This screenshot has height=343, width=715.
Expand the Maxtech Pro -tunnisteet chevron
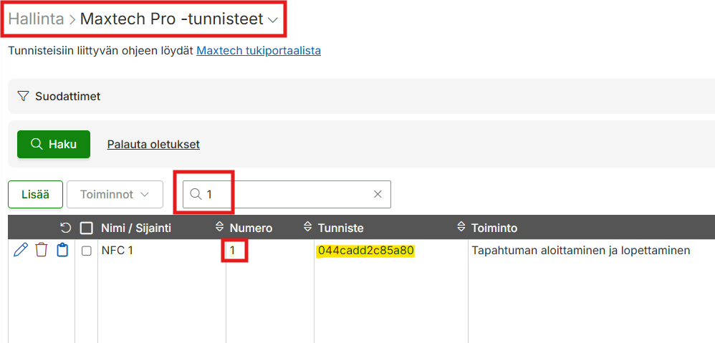(x=273, y=20)
